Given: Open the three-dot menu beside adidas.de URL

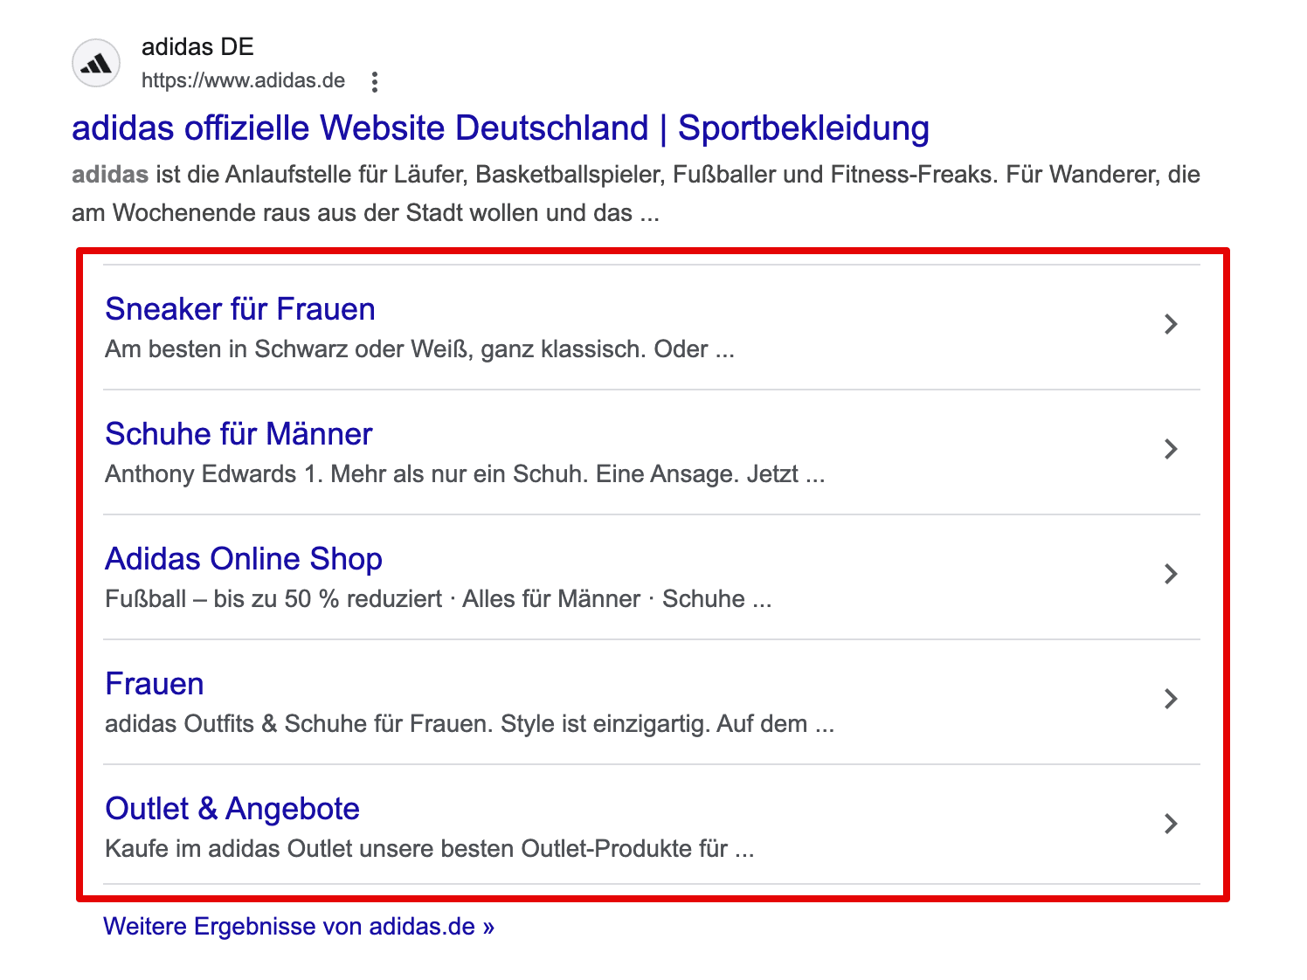Looking at the screenshot, I should 375,82.
